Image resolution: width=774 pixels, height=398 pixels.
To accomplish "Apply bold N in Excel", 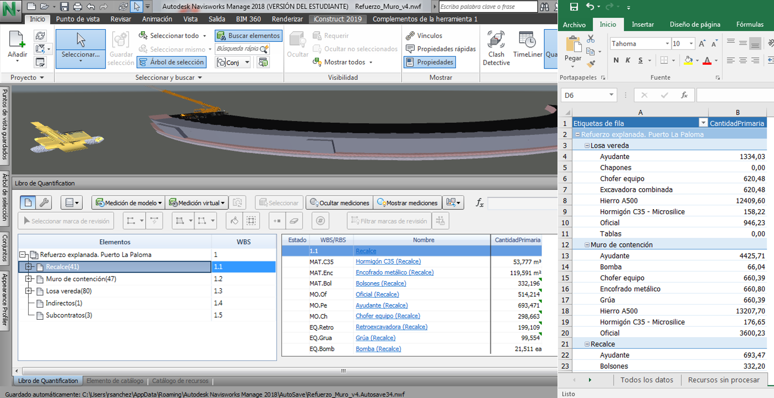I will coord(616,60).
